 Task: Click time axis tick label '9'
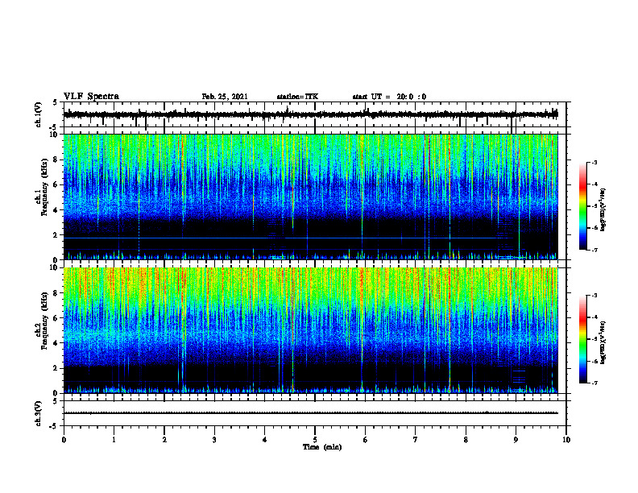click(x=516, y=440)
